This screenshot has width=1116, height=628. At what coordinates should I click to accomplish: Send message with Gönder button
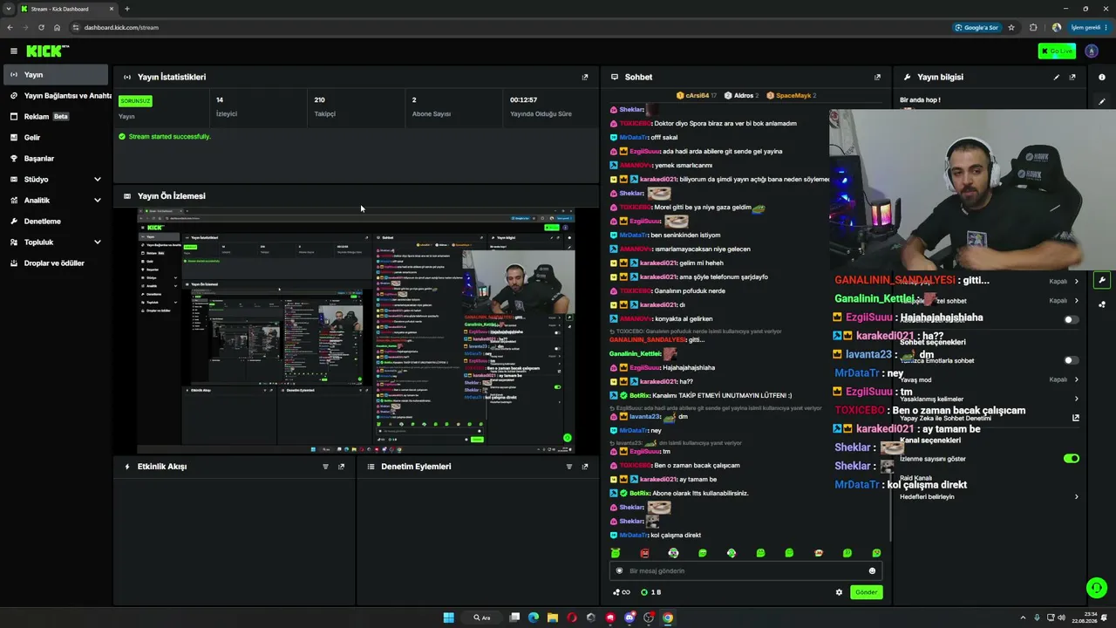coord(866,592)
